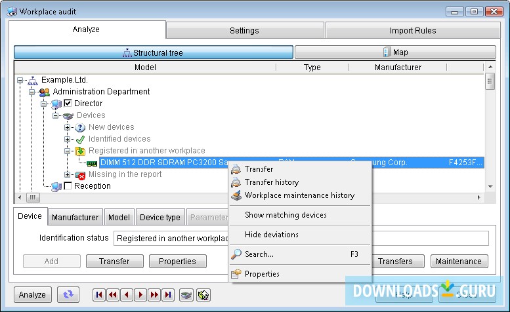Choose Transfer from the context menu
Viewport: 510px width, 312px height.
pyautogui.click(x=300, y=169)
